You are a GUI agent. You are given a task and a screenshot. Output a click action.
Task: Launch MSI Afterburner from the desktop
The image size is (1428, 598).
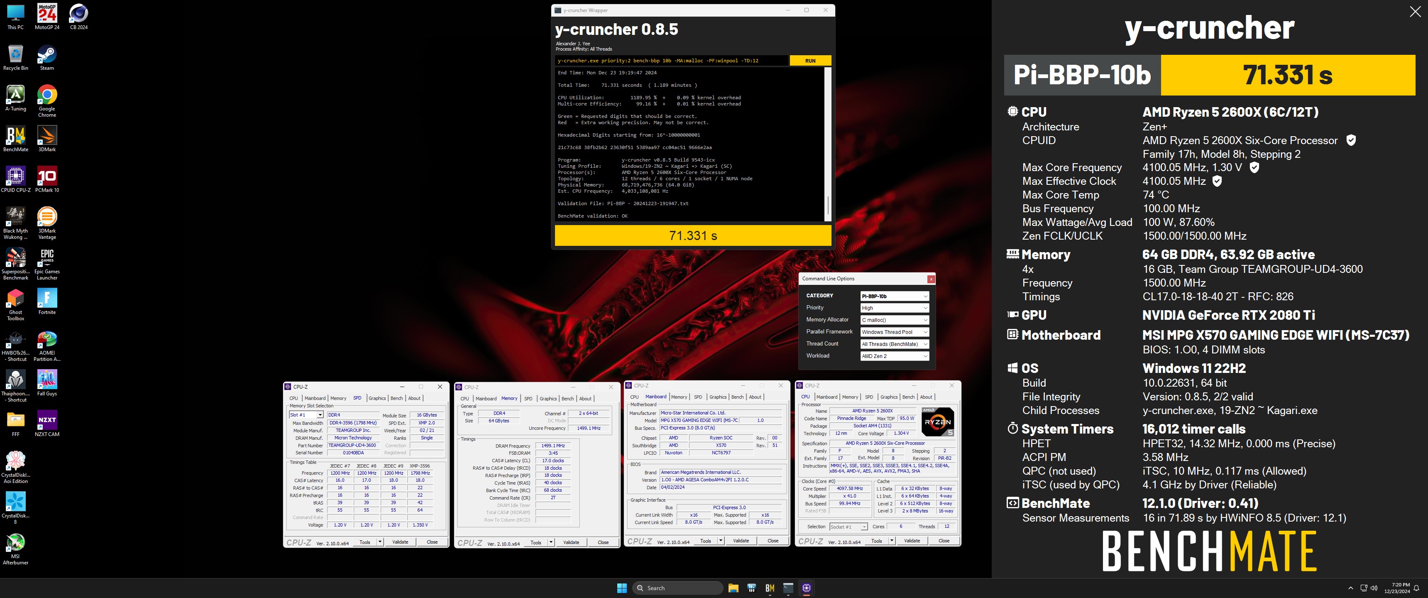point(15,549)
